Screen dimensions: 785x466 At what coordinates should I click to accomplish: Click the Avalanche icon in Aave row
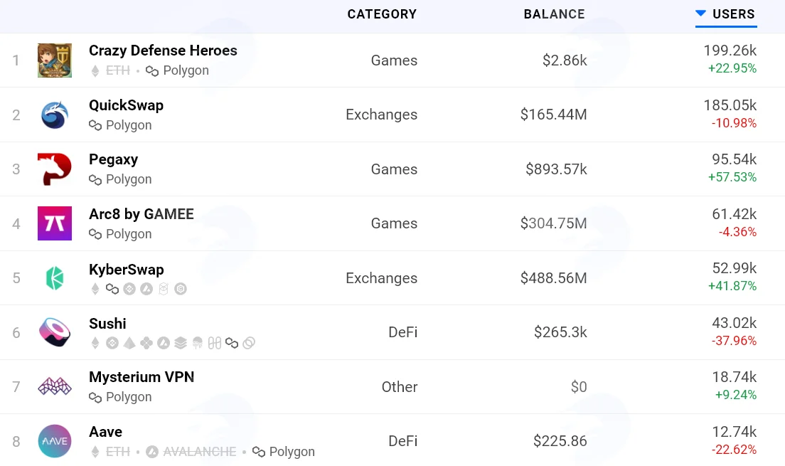152,452
